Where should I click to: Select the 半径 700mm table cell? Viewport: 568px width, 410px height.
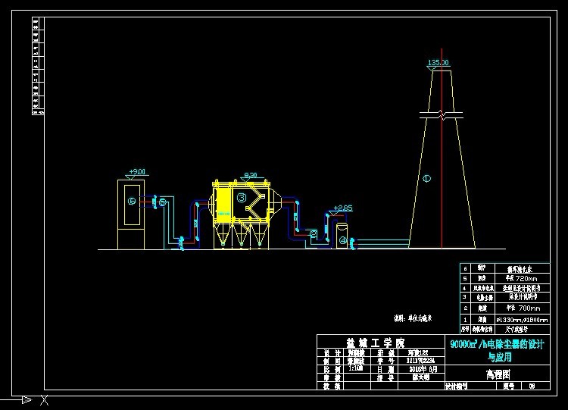[x=522, y=308]
